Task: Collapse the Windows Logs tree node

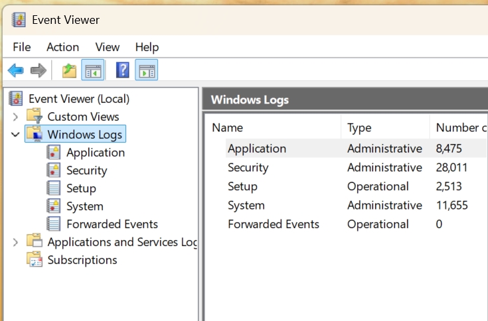Action: (16, 135)
